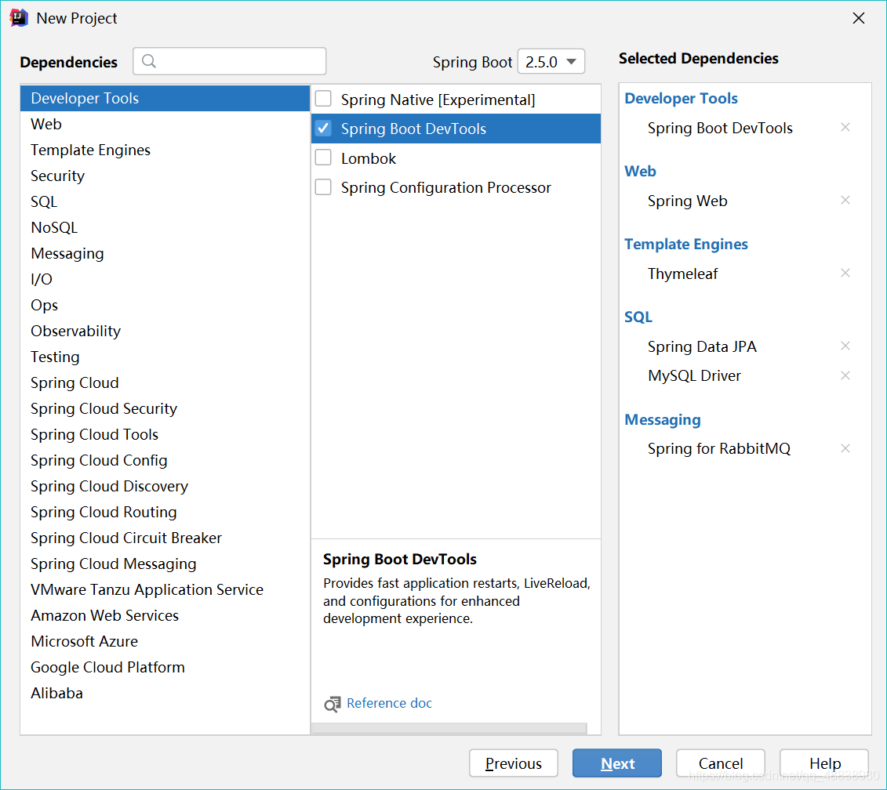Open the Reference doc link
The height and width of the screenshot is (790, 887).
[x=389, y=703]
